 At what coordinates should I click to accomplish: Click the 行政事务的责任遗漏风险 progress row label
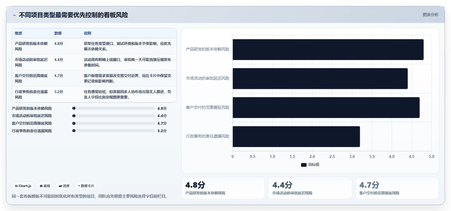[32, 131]
